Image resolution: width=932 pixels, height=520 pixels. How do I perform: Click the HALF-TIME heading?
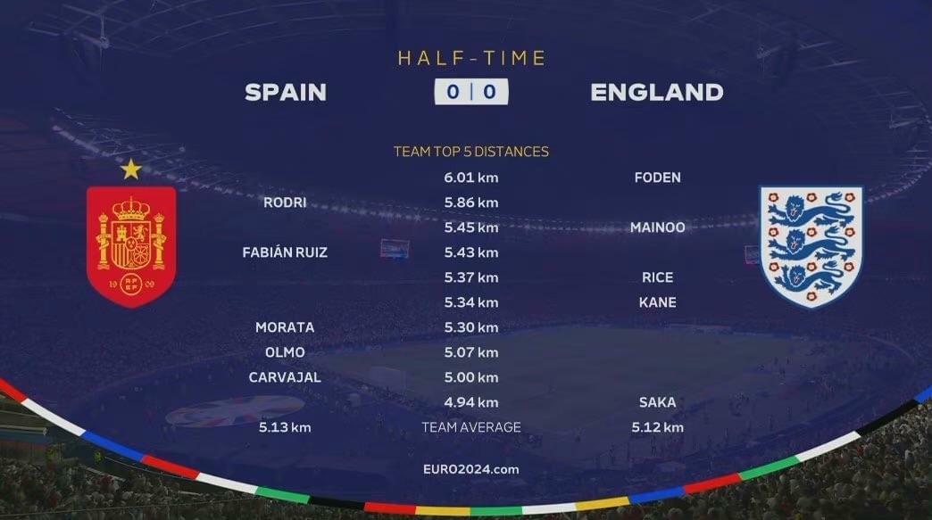[471, 58]
